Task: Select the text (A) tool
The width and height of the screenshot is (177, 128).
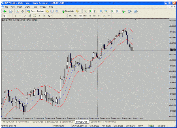Action: coord(39,16)
